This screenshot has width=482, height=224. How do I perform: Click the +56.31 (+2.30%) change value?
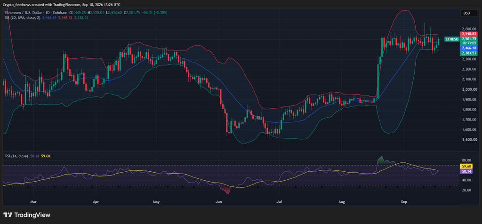click(154, 13)
